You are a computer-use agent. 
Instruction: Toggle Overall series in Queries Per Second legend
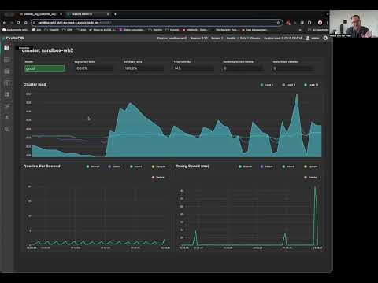click(93, 167)
